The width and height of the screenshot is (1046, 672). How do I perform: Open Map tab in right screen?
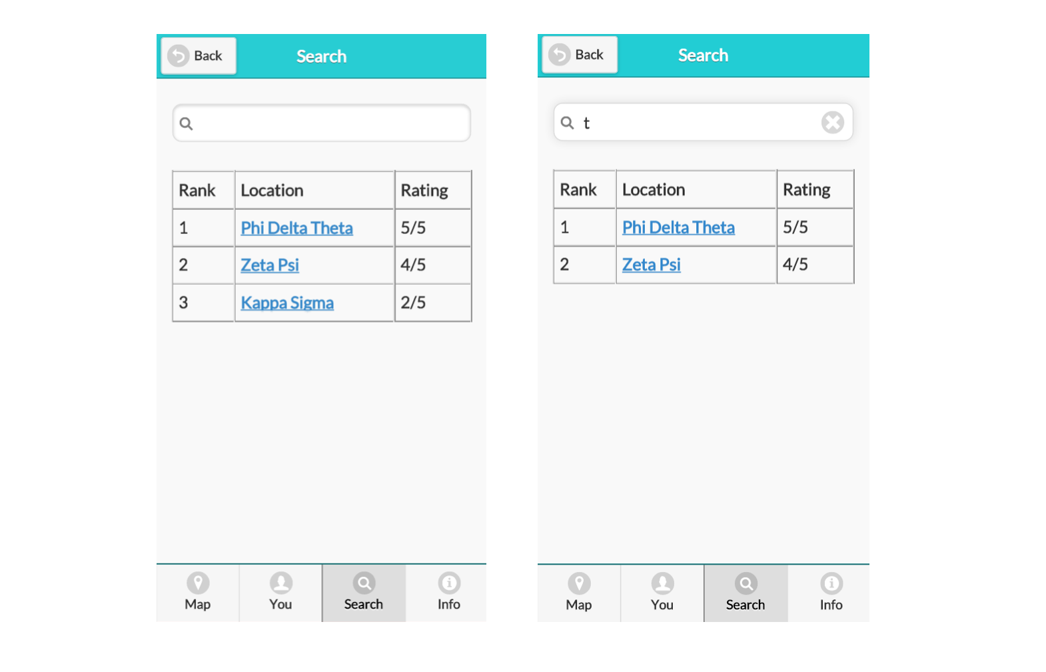pyautogui.click(x=579, y=594)
